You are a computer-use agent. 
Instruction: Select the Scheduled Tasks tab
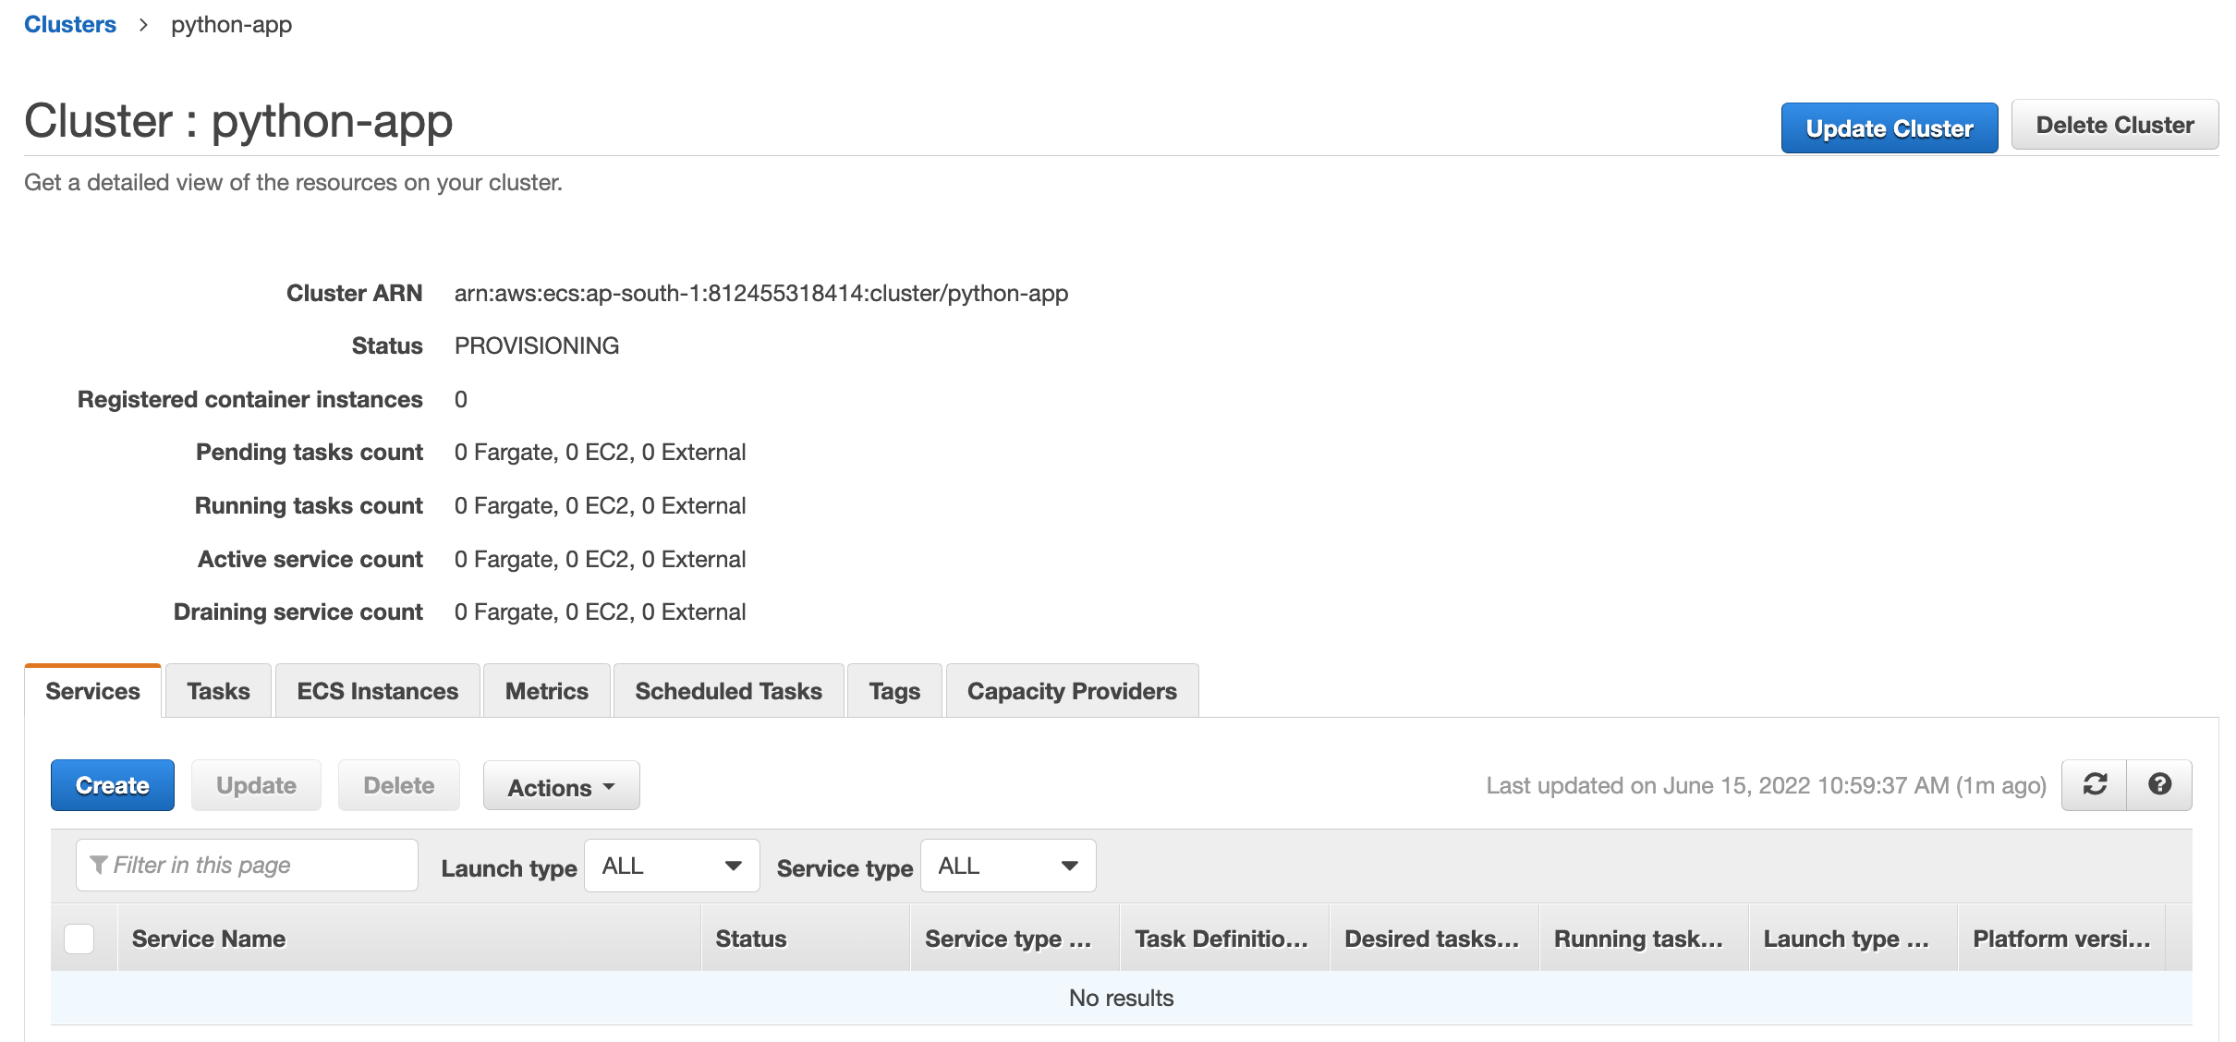coord(728,690)
